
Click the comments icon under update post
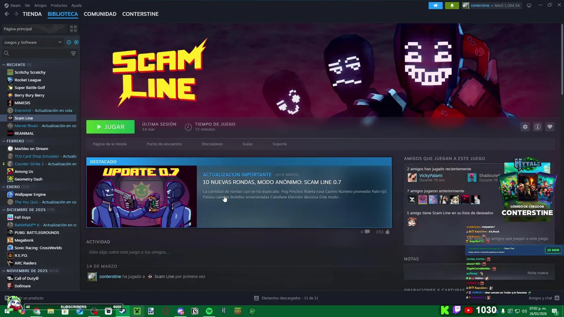[x=367, y=232]
